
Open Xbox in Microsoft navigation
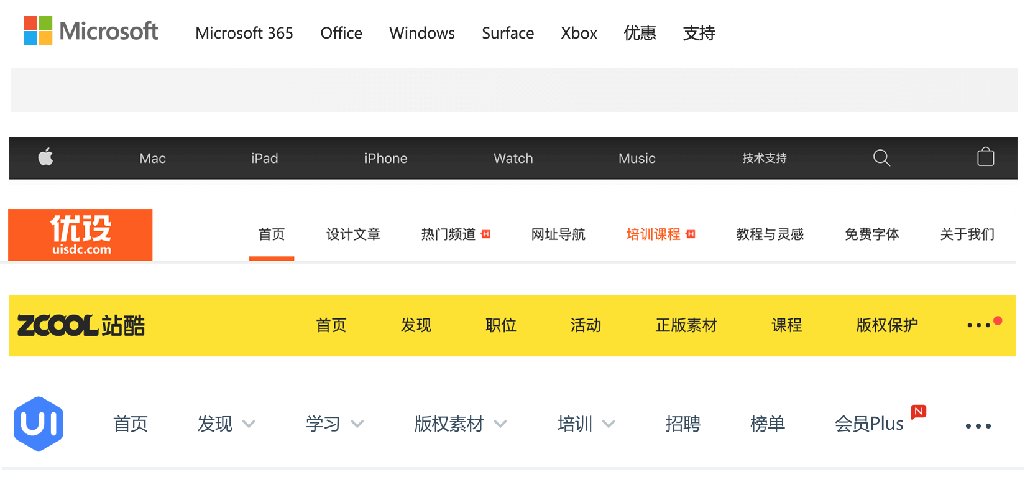click(579, 33)
